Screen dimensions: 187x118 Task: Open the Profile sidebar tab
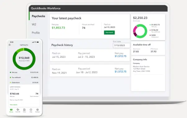click(36, 33)
